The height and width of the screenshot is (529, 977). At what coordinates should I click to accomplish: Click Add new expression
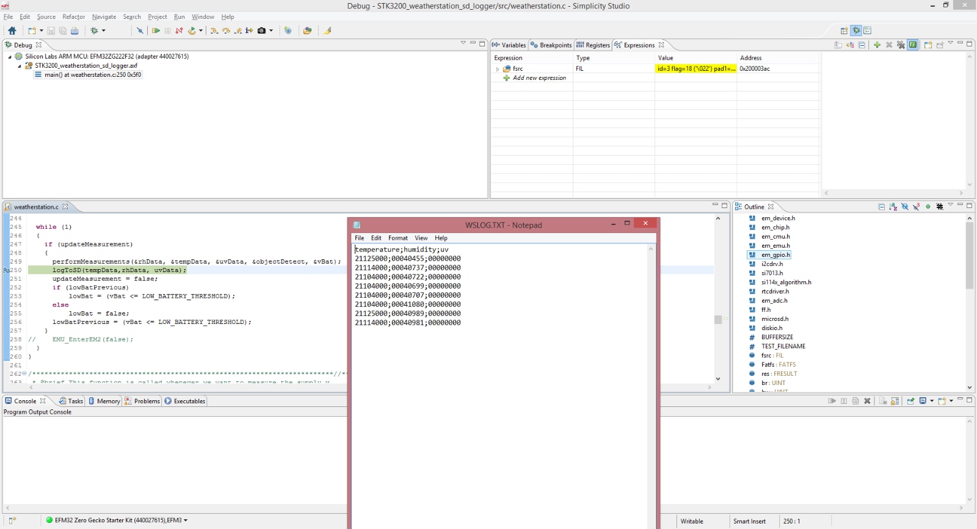click(x=539, y=78)
